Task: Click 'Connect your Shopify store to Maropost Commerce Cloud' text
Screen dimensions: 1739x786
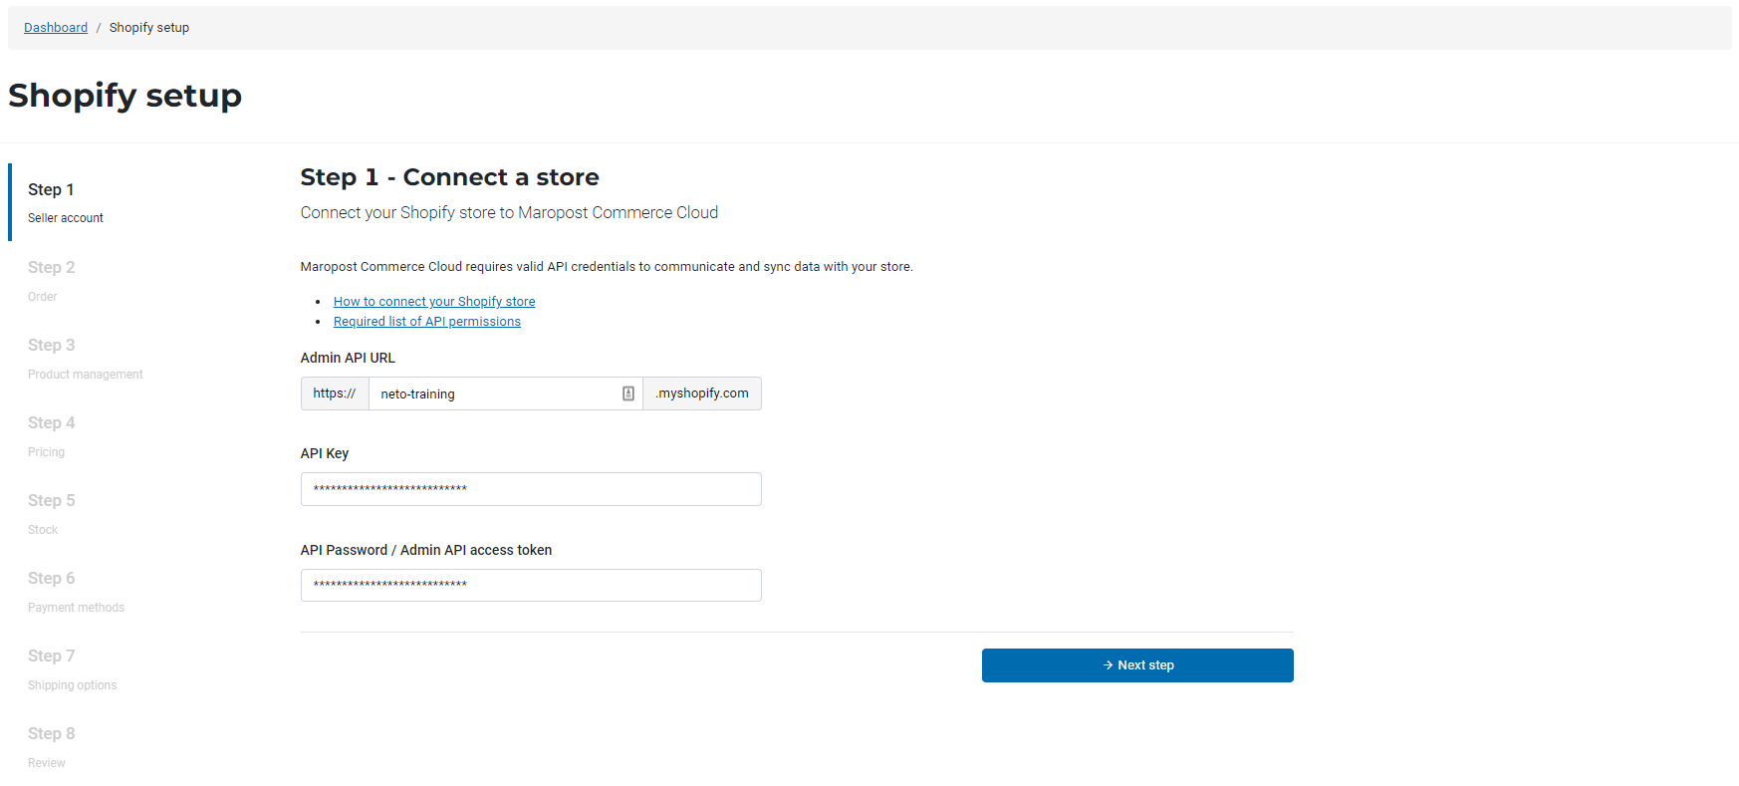Action: click(x=509, y=212)
